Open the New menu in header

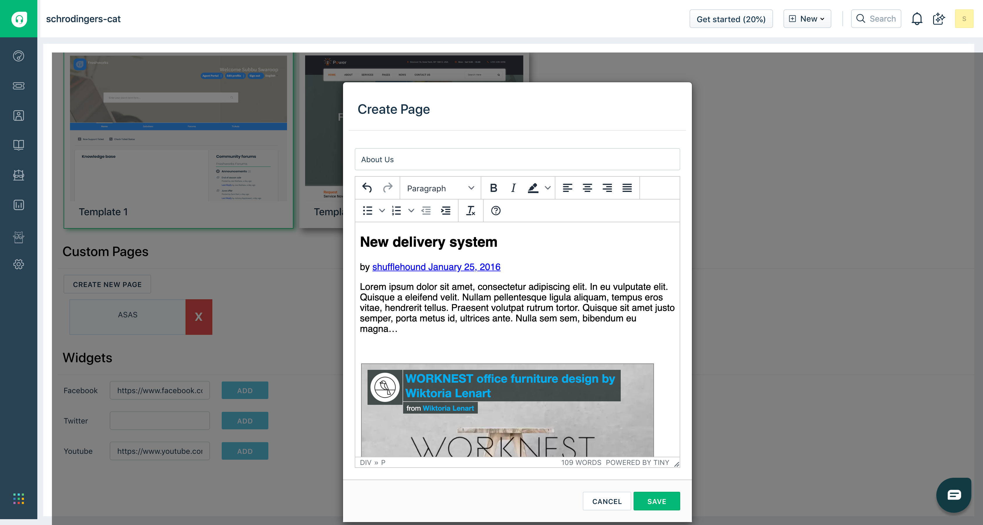[807, 19]
